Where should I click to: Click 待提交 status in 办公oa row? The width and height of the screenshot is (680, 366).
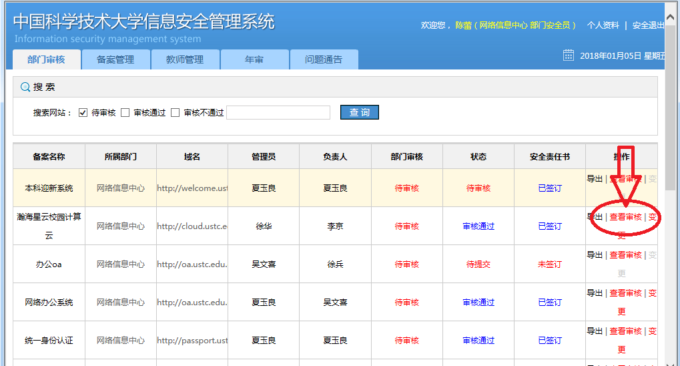tap(478, 264)
